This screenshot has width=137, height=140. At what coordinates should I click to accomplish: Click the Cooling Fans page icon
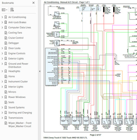pos(6,33)
